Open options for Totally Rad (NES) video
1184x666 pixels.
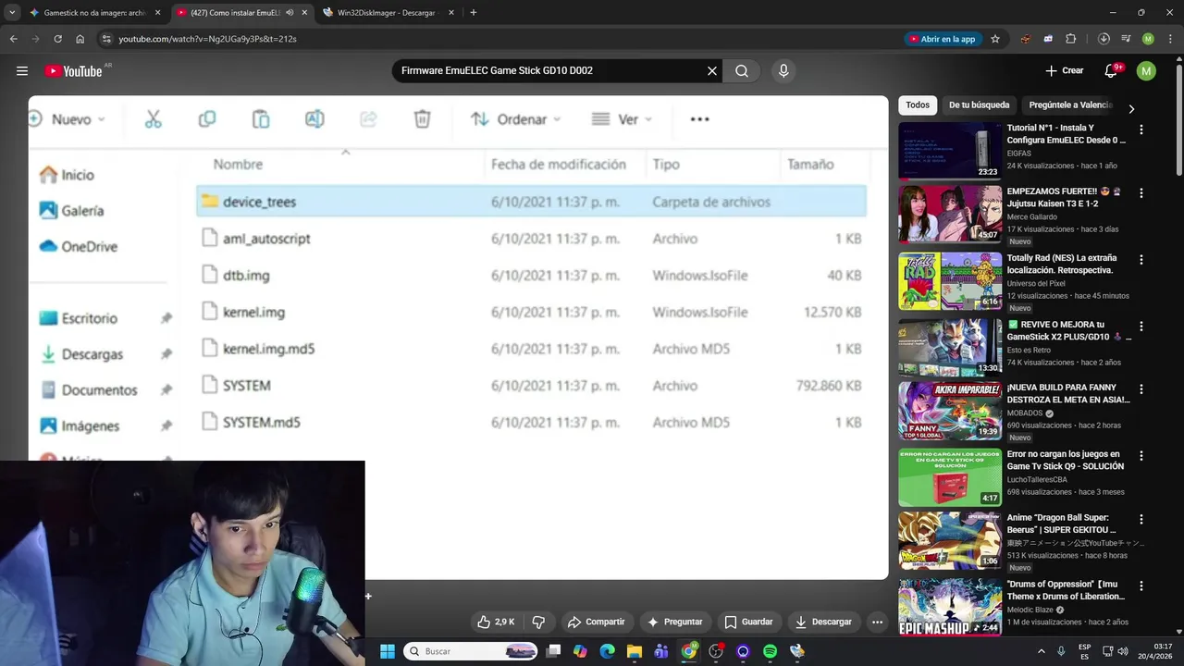coord(1141,259)
